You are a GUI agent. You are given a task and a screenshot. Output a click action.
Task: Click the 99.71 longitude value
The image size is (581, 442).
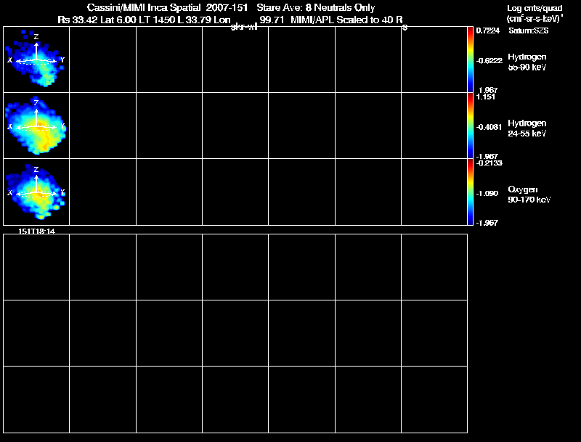[272, 20]
